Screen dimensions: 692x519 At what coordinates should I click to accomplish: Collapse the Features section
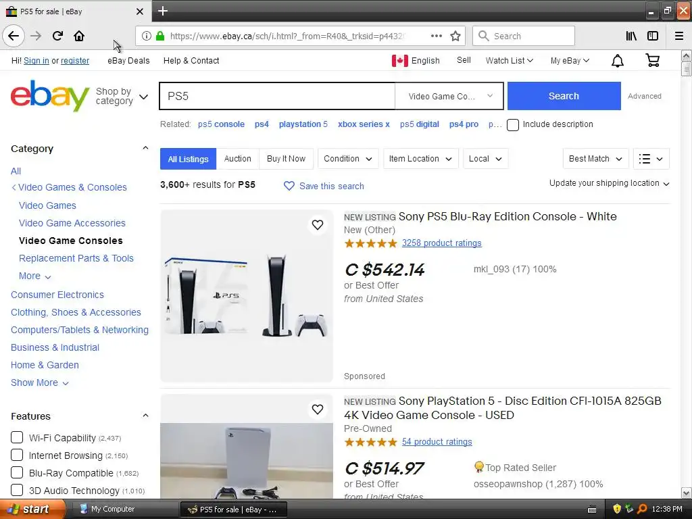pyautogui.click(x=145, y=416)
